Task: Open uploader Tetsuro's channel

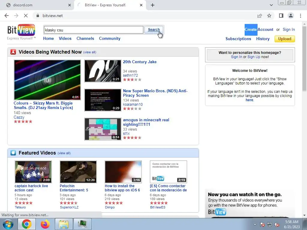Action: [20, 207]
